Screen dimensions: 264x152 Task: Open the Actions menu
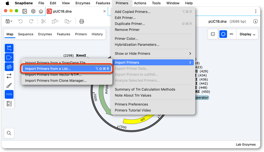pyautogui.click(x=140, y=3)
